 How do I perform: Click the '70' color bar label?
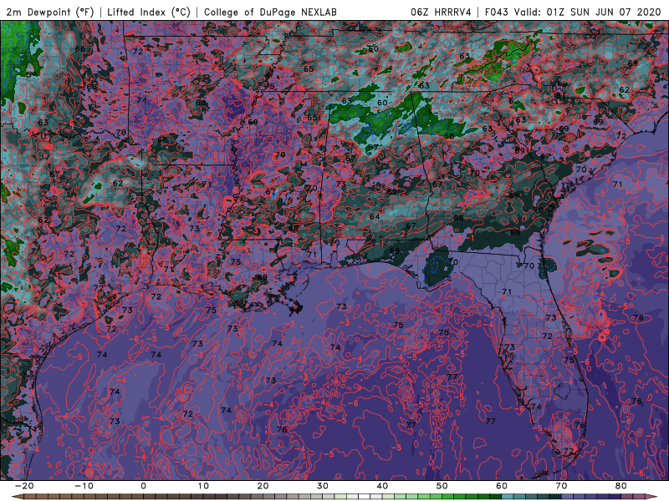click(x=561, y=486)
